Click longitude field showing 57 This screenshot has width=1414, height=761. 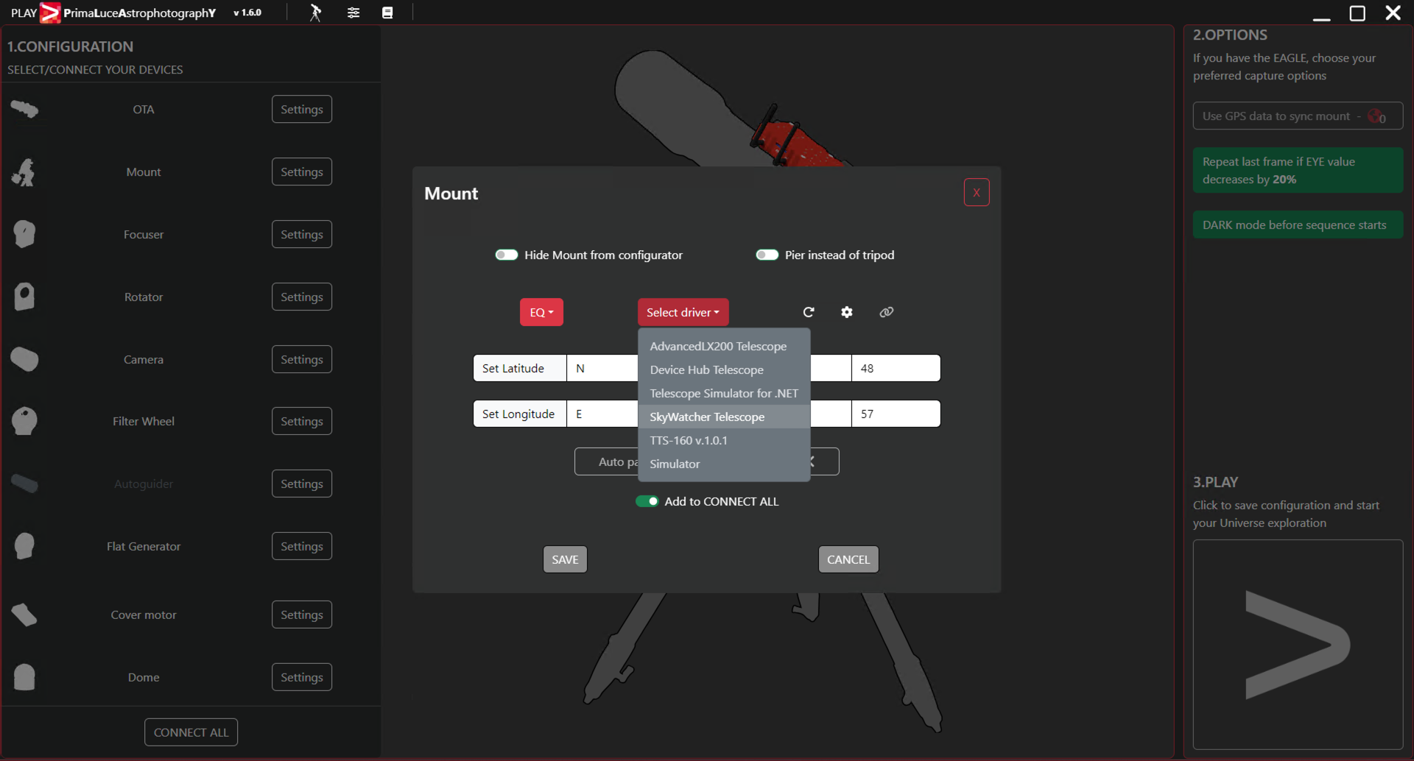(x=896, y=414)
